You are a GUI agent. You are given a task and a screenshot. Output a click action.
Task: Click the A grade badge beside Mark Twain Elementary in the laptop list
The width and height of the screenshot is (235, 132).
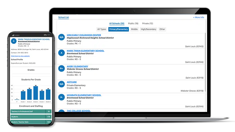pos(62,53)
